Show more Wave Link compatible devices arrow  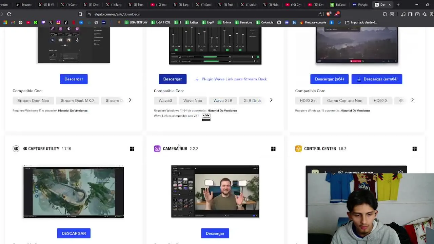click(x=271, y=100)
